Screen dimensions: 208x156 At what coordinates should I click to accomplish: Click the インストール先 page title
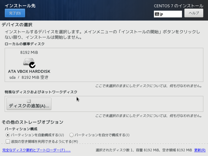pyautogui.click(x=20, y=5)
